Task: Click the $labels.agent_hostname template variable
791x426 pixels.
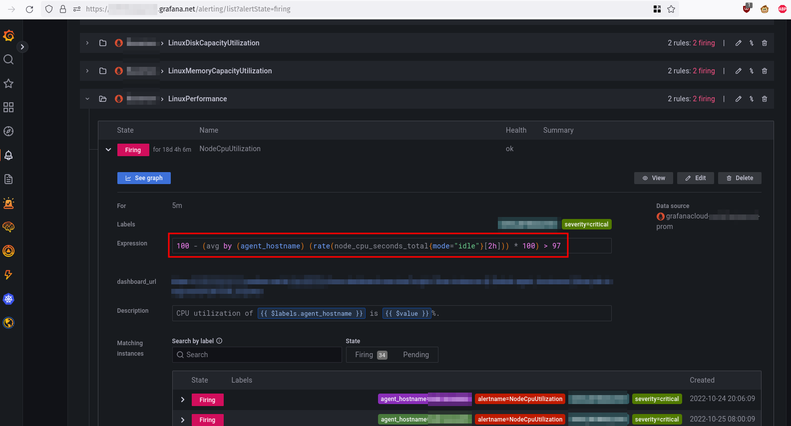Action: (312, 313)
